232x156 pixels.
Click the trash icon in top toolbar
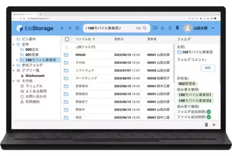(x=177, y=28)
